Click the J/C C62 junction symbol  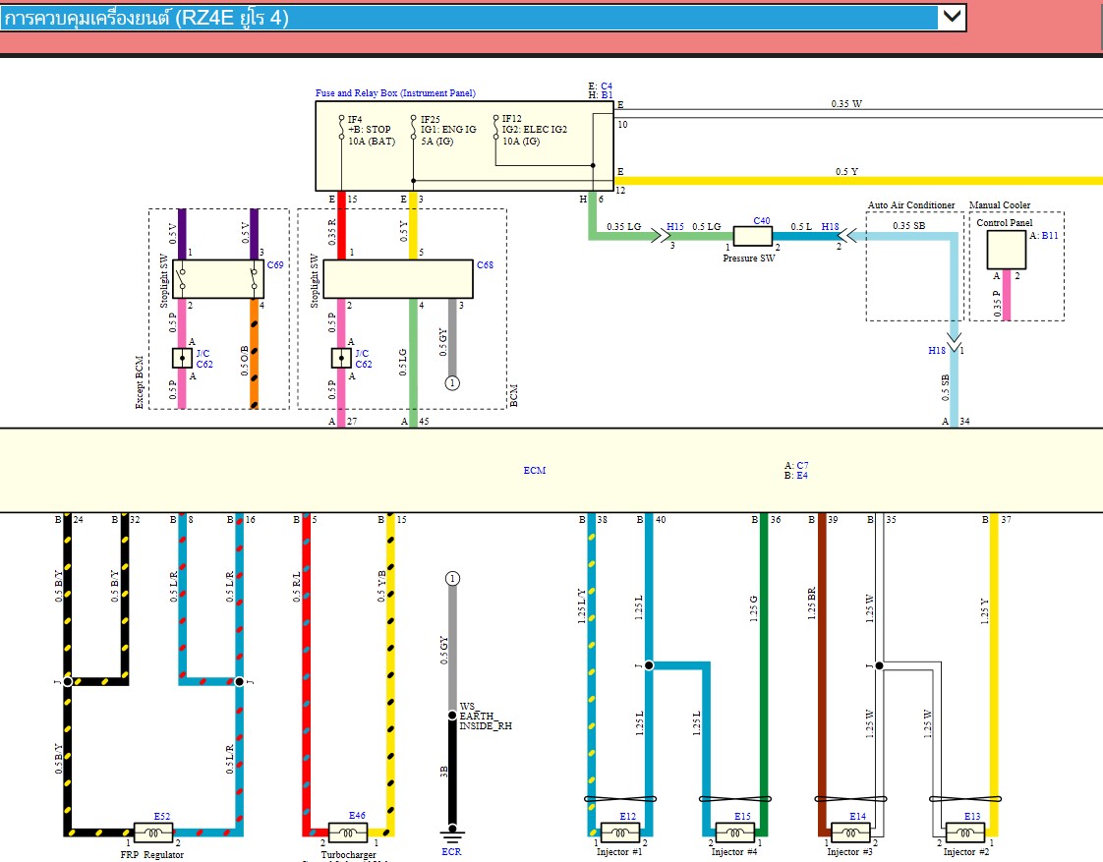pyautogui.click(x=182, y=358)
